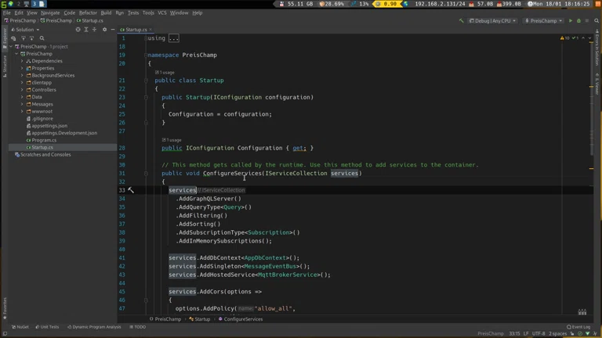Expand the Controllers folder in tree
This screenshot has width=602, height=338.
22,90
